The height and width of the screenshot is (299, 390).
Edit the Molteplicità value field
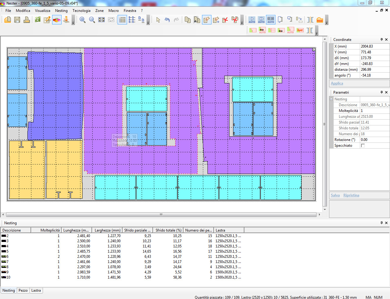375,111
